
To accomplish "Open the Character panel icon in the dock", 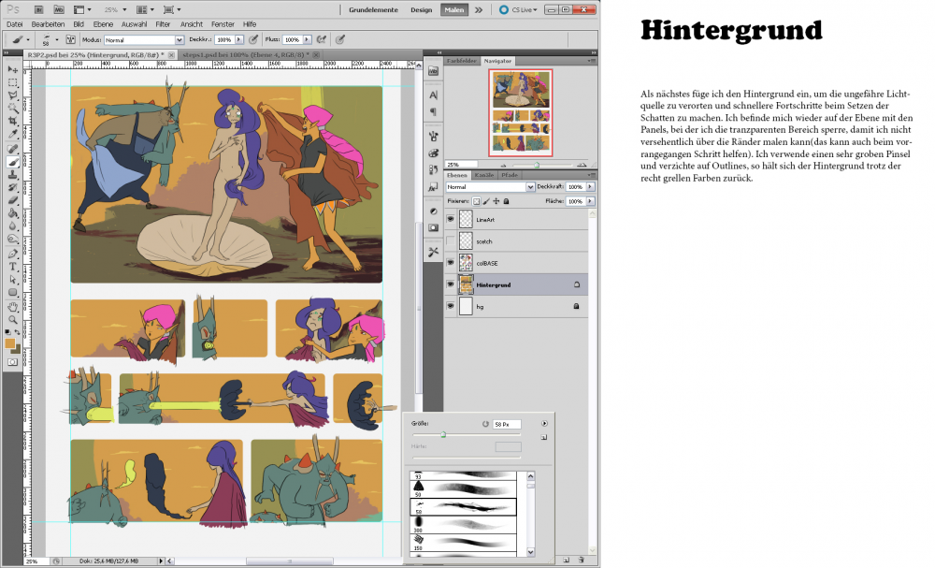I will click(434, 95).
